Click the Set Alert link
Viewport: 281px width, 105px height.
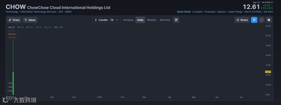(268, 12)
